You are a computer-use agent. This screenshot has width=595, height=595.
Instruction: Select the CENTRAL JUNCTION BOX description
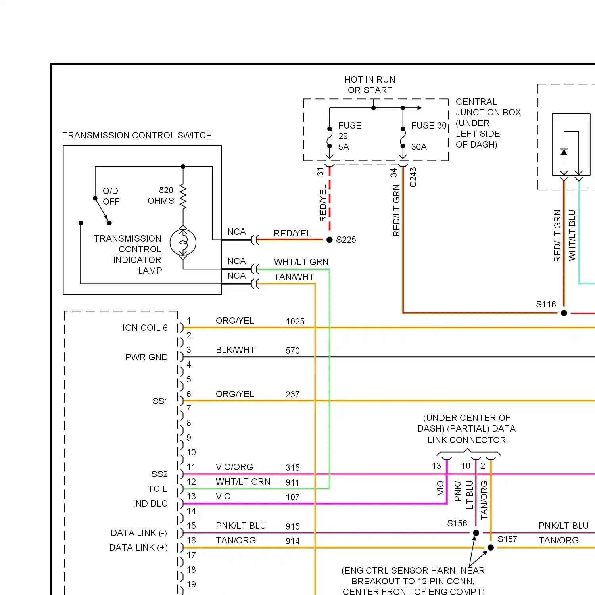click(x=488, y=123)
